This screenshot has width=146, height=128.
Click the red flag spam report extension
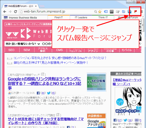[x=135, y=12]
